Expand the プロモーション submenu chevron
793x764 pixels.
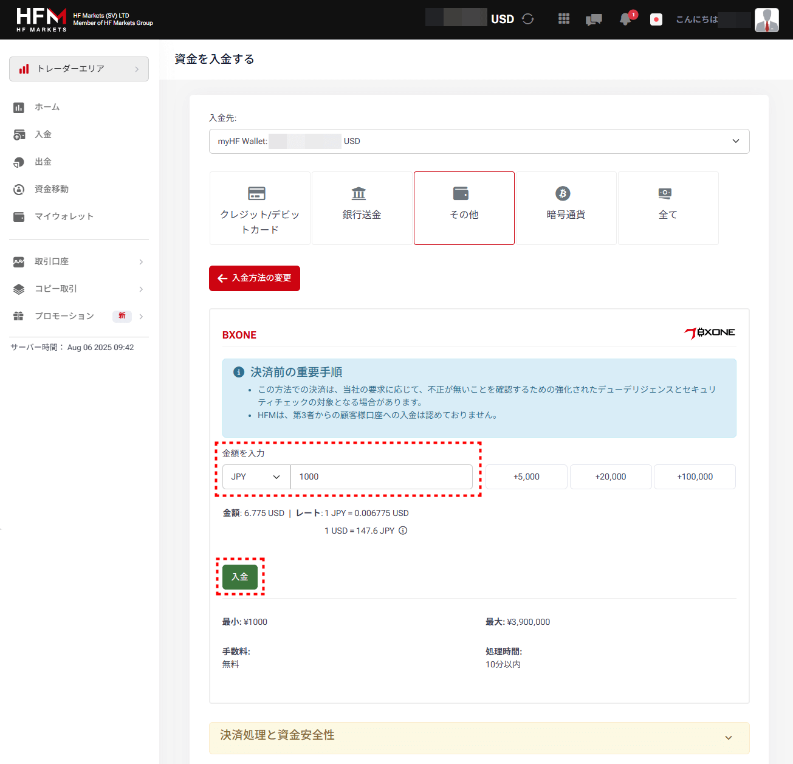pyautogui.click(x=141, y=316)
